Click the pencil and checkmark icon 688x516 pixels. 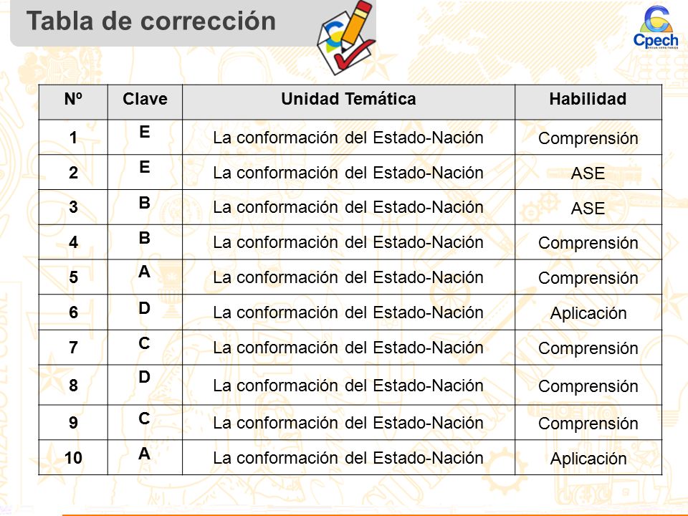click(x=346, y=38)
